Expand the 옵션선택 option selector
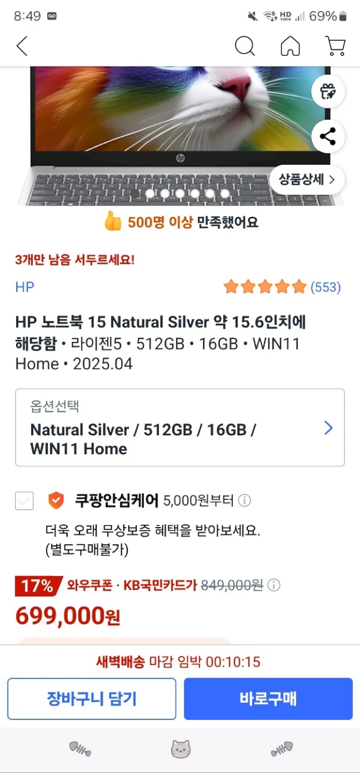 point(180,427)
